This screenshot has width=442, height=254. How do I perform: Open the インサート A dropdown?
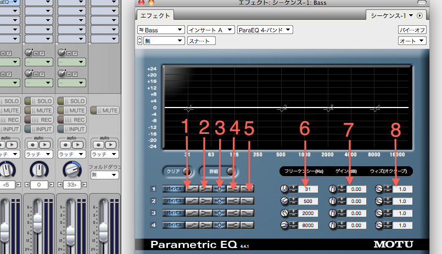tap(211, 30)
